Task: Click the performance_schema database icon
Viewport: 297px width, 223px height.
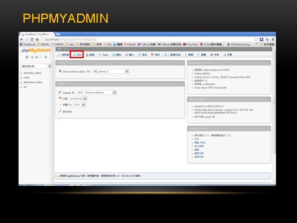Action: (21, 82)
